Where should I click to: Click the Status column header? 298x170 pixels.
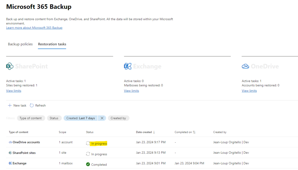tap(90, 132)
